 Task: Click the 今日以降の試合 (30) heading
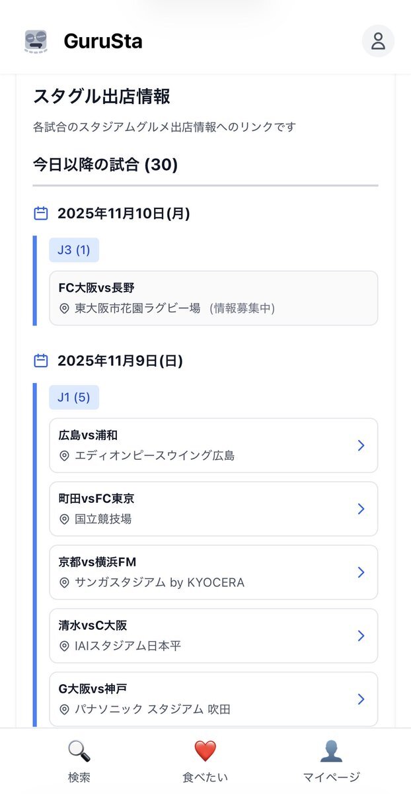pos(106,165)
